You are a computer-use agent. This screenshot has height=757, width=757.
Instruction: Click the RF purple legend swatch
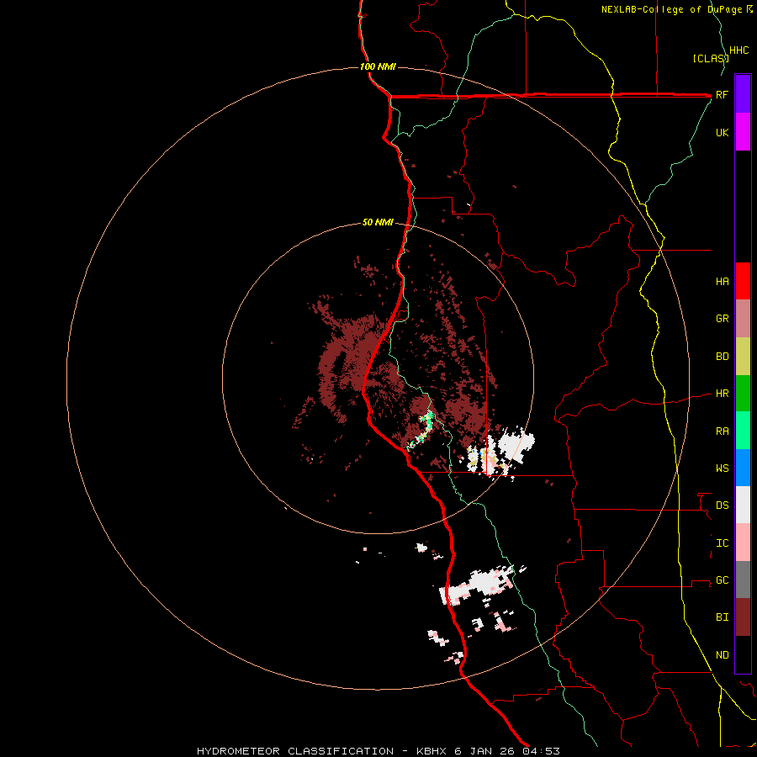coord(743,94)
